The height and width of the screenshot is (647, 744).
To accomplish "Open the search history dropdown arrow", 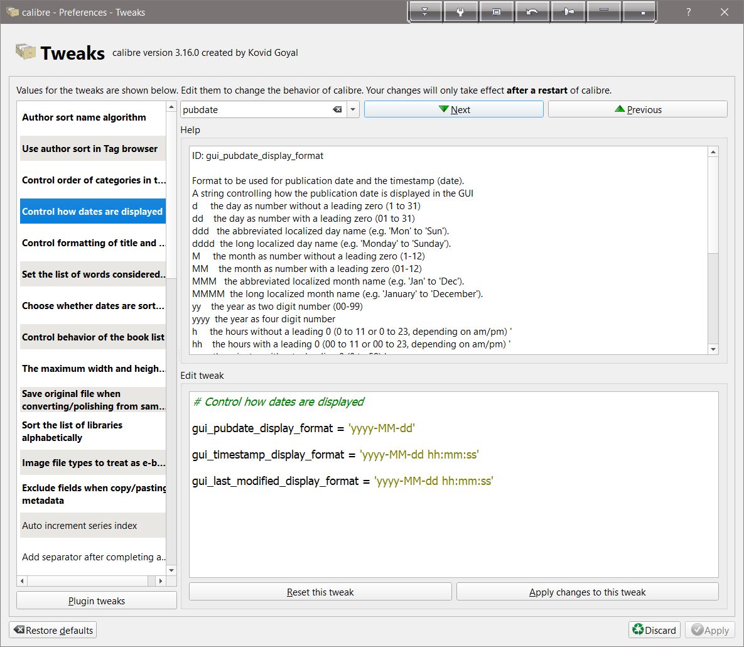I will point(353,110).
